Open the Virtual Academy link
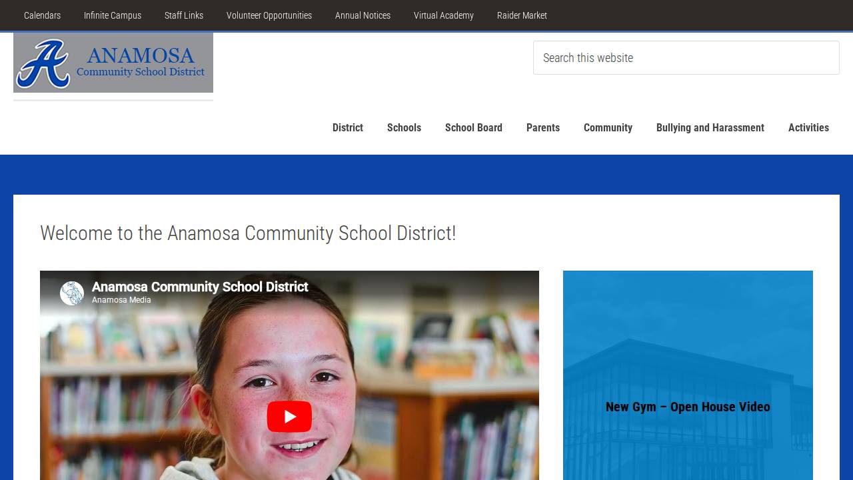This screenshot has height=480, width=853. (443, 15)
